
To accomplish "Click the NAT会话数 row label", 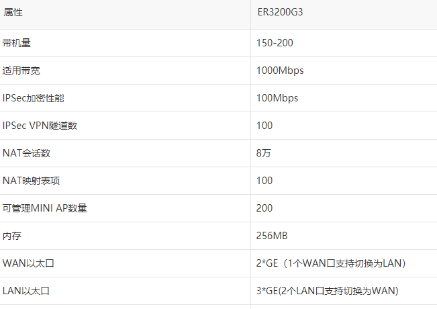I will (x=26, y=153).
